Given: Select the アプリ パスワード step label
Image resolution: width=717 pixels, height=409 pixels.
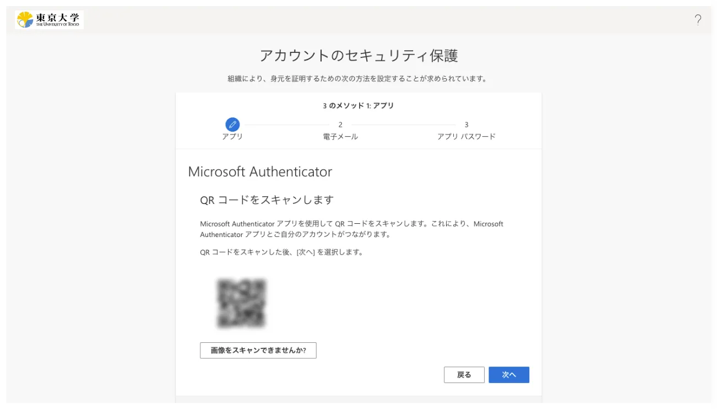Looking at the screenshot, I should point(466,137).
